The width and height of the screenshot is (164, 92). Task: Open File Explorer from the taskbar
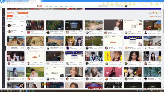[8, 91]
